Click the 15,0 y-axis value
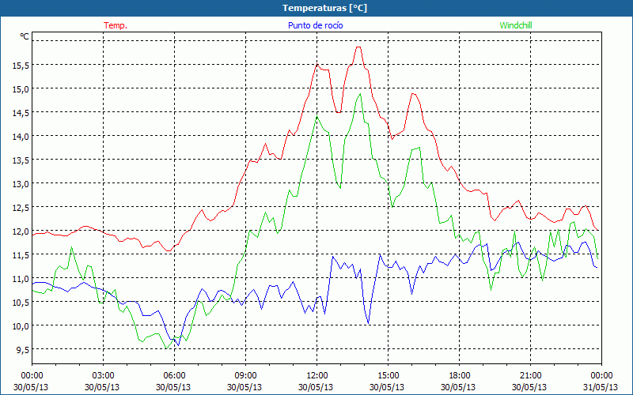 [21, 89]
